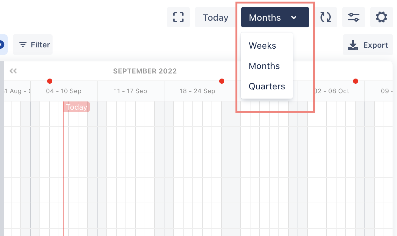
Task: Jump to current date with Today button
Action: point(216,17)
